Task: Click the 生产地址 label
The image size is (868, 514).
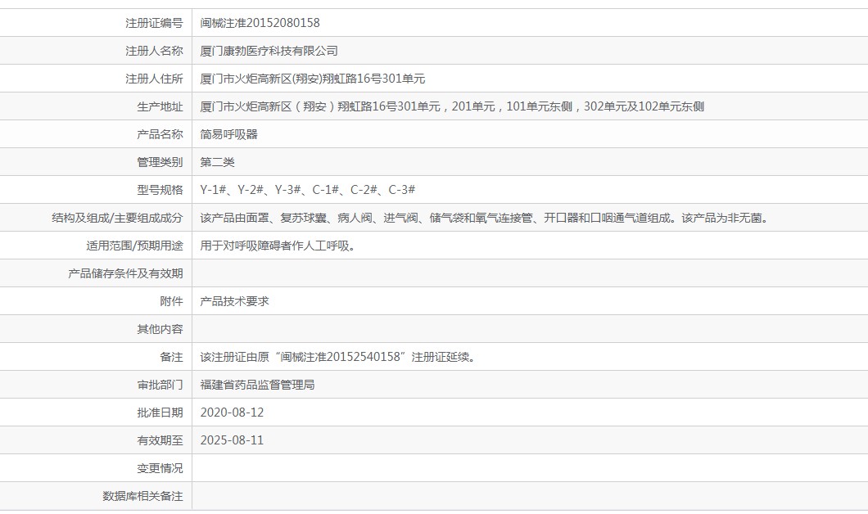Action: point(160,106)
